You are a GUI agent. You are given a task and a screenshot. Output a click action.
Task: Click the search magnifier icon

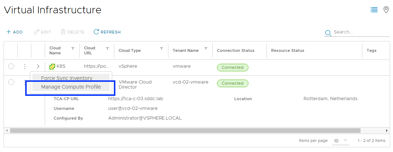328,33
